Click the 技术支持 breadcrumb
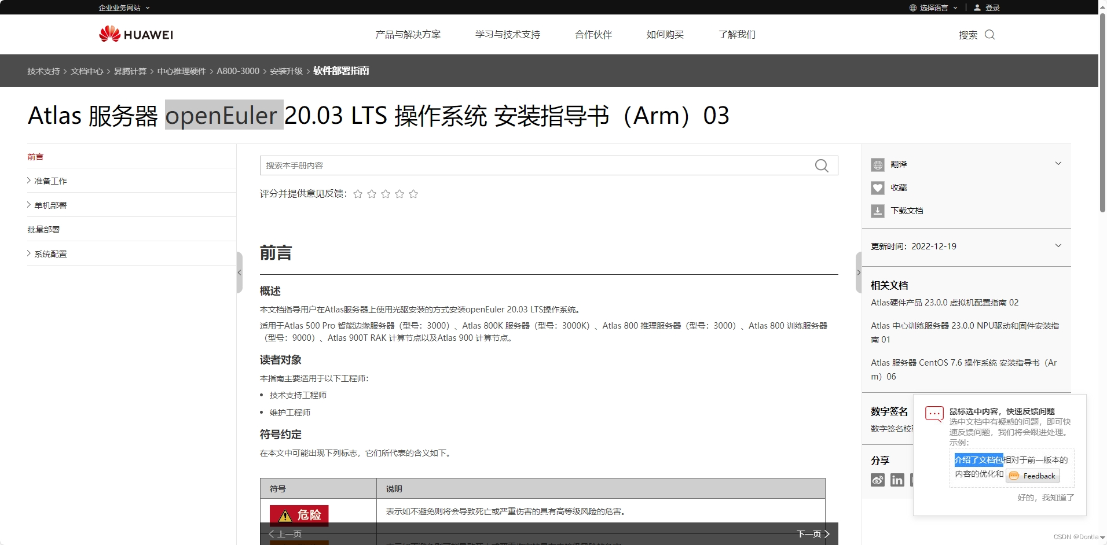 43,71
